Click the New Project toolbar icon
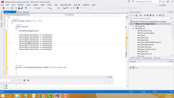This screenshot has height=98, width=174. (x=12, y=8)
